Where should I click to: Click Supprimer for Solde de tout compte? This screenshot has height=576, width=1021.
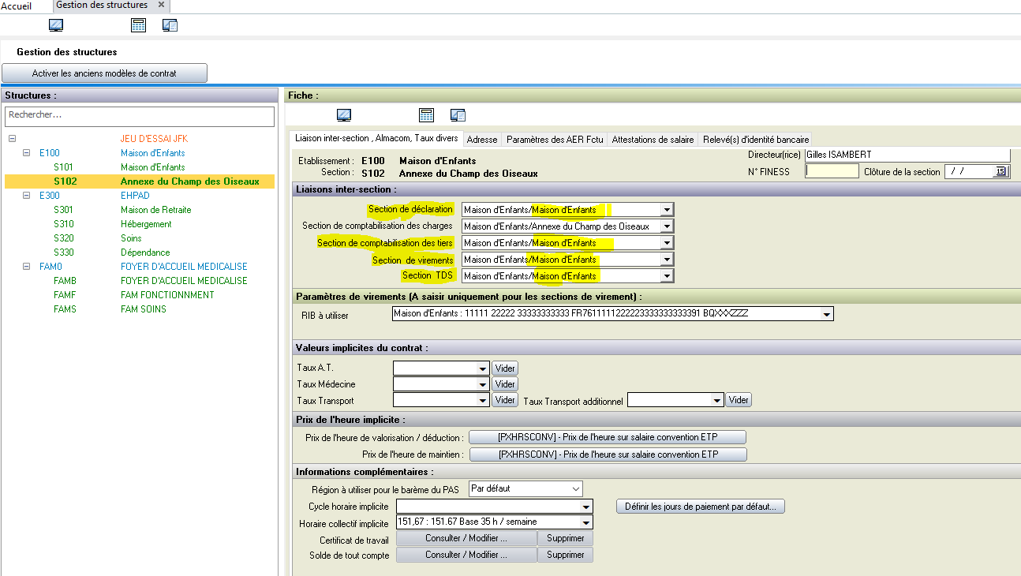[x=565, y=555]
